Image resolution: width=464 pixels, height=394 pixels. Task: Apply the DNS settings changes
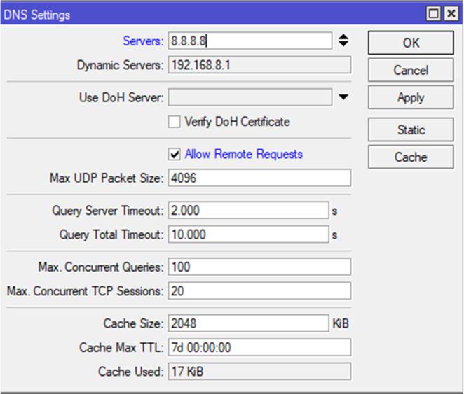[x=411, y=98]
